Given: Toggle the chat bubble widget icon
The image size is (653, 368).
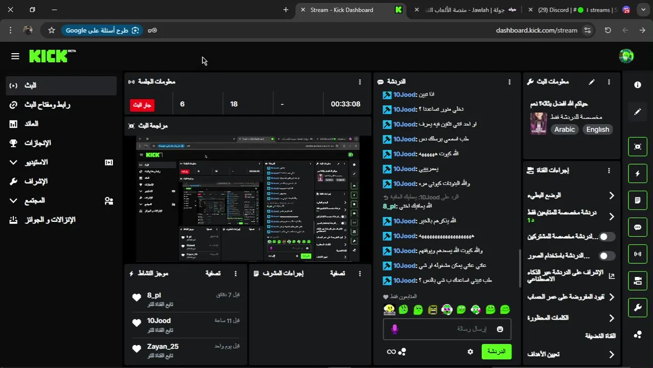Looking at the screenshot, I should click(638, 227).
